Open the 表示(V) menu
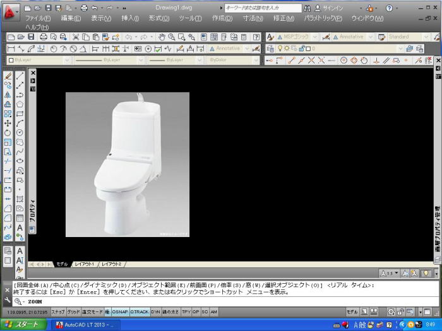442x331 pixels. [x=101, y=18]
